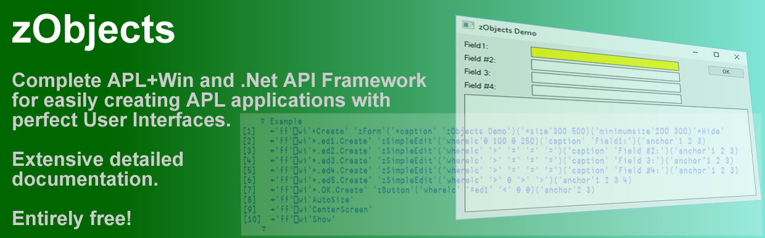Maximize the zObjects Demo window

pyautogui.click(x=716, y=54)
